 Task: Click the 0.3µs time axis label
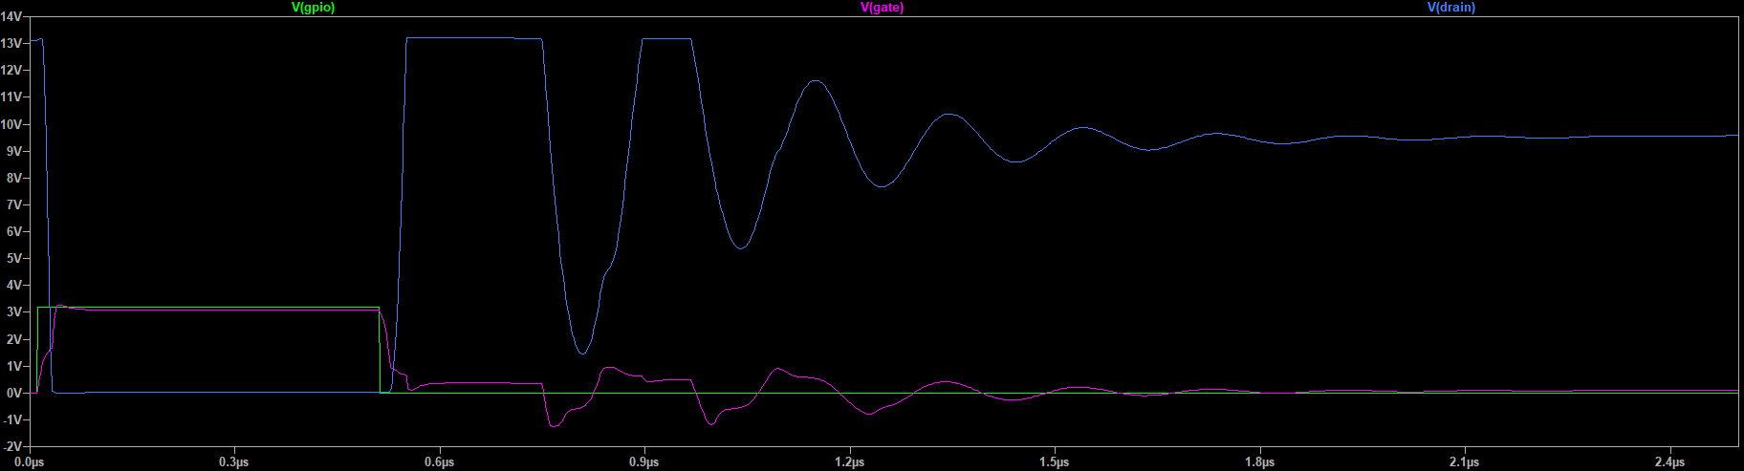pos(234,462)
